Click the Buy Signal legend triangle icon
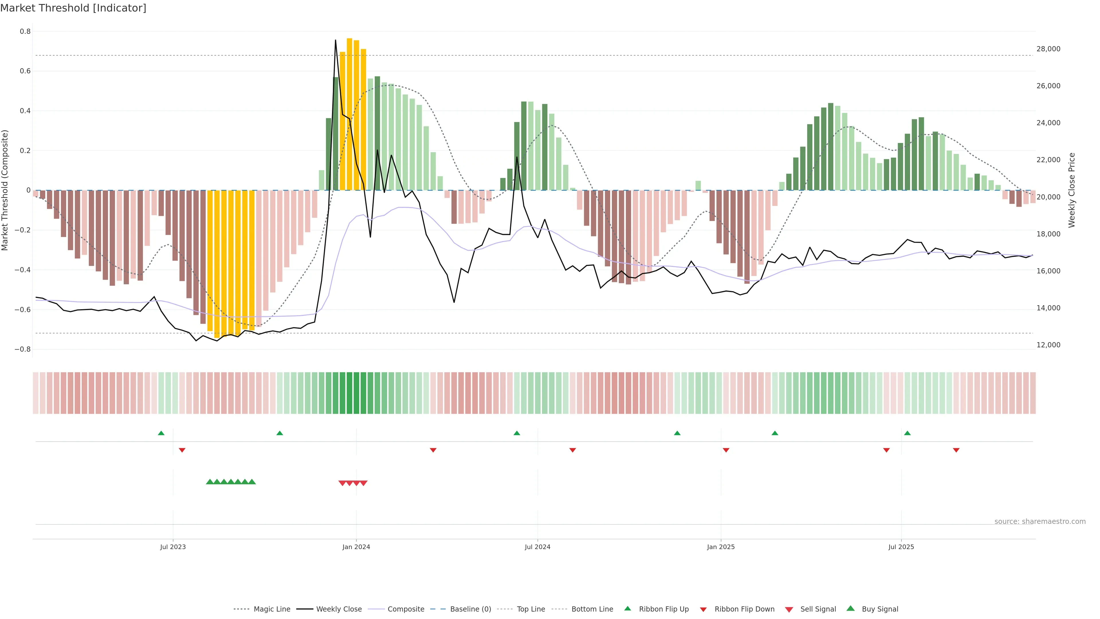1100x619 pixels. (x=850, y=608)
